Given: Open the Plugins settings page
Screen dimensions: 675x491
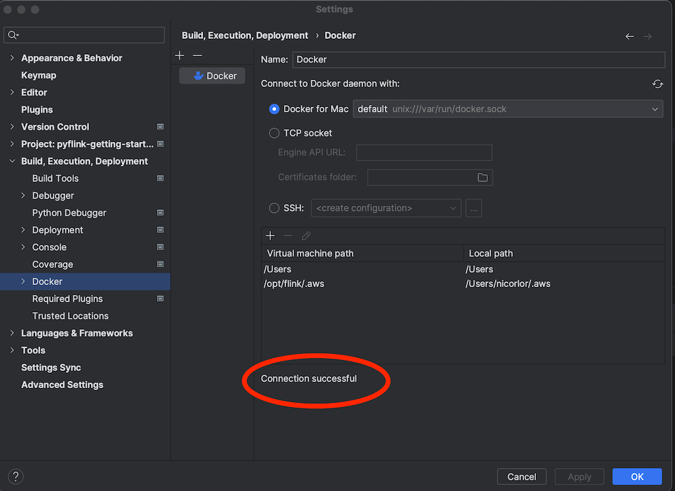Looking at the screenshot, I should [37, 110].
